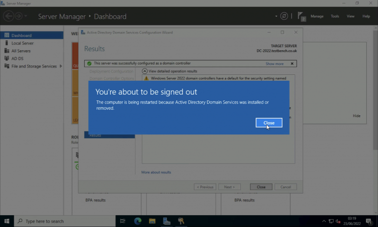Open Task View on taskbar

(123, 221)
